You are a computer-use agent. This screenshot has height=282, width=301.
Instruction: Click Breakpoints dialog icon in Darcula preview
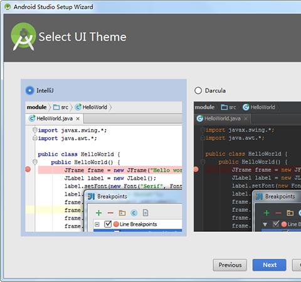coord(259,196)
